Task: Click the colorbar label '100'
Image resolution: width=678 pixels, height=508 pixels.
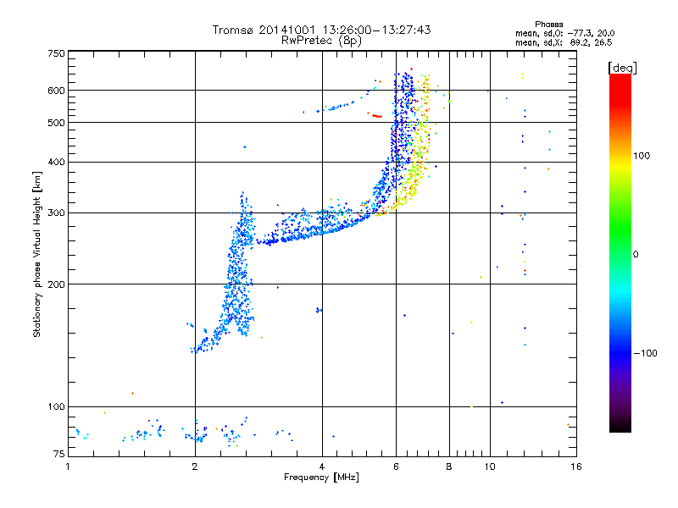Action: pyautogui.click(x=642, y=156)
